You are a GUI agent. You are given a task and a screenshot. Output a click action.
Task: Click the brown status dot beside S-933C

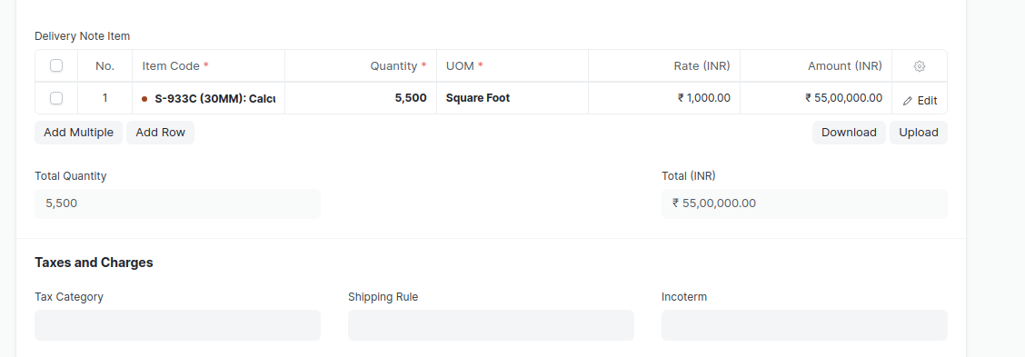pyautogui.click(x=144, y=99)
